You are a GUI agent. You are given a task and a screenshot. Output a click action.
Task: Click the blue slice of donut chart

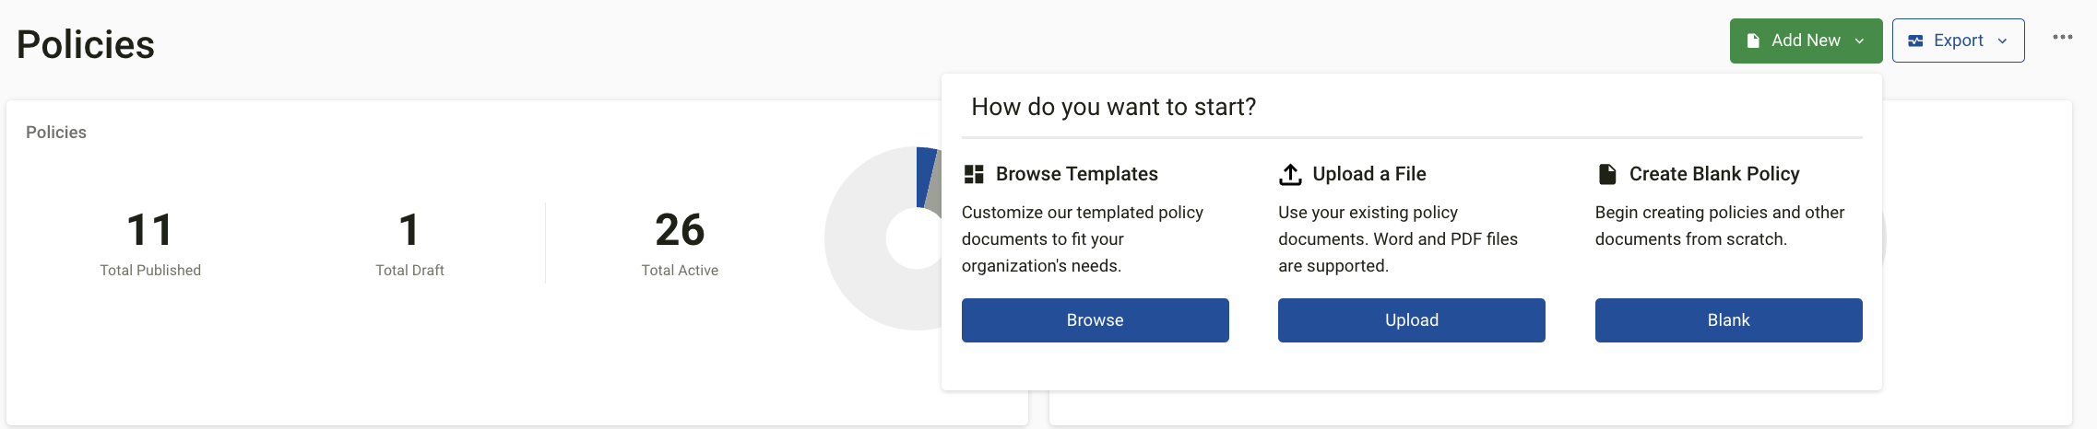pos(925,177)
